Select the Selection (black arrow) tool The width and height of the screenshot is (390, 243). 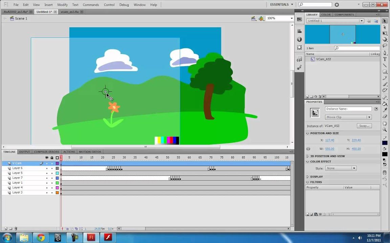tap(385, 21)
